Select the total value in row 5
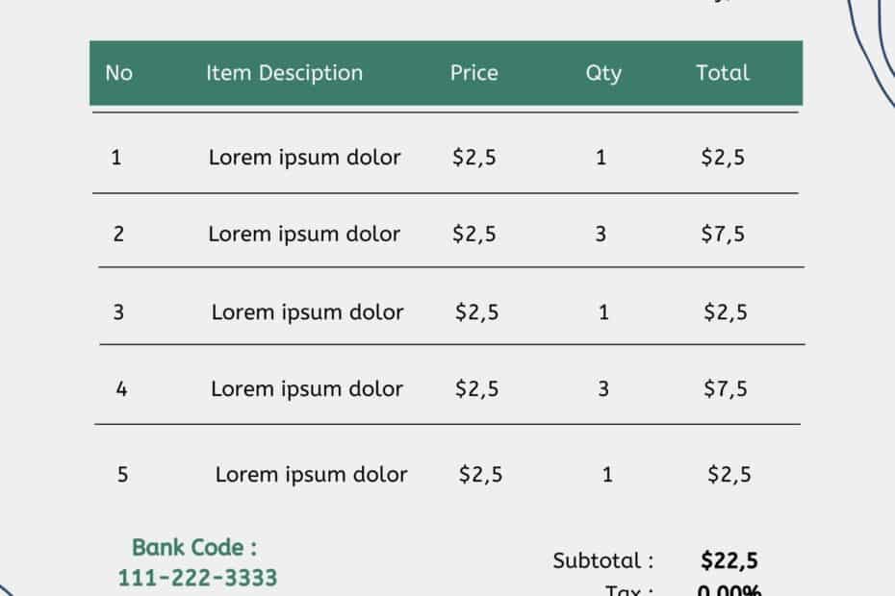 pos(729,474)
